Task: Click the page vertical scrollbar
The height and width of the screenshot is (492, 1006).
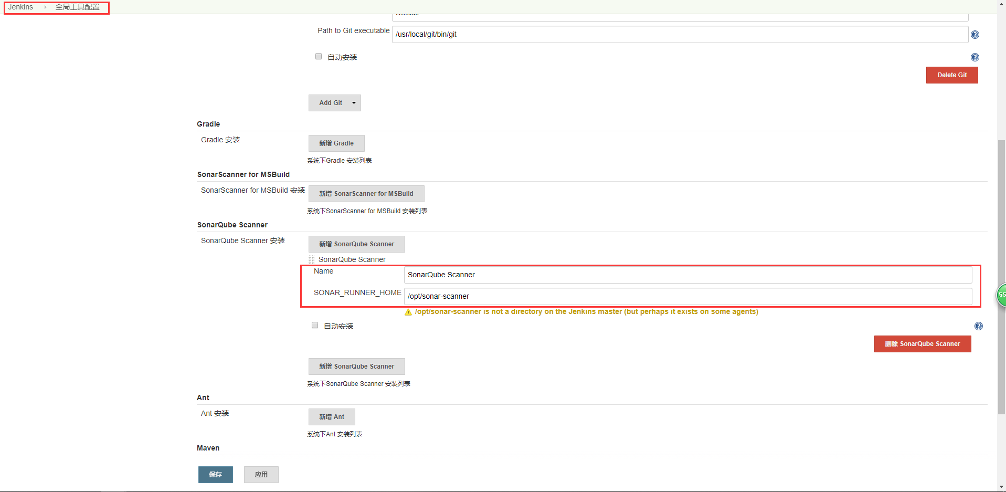Action: tap(1001, 277)
